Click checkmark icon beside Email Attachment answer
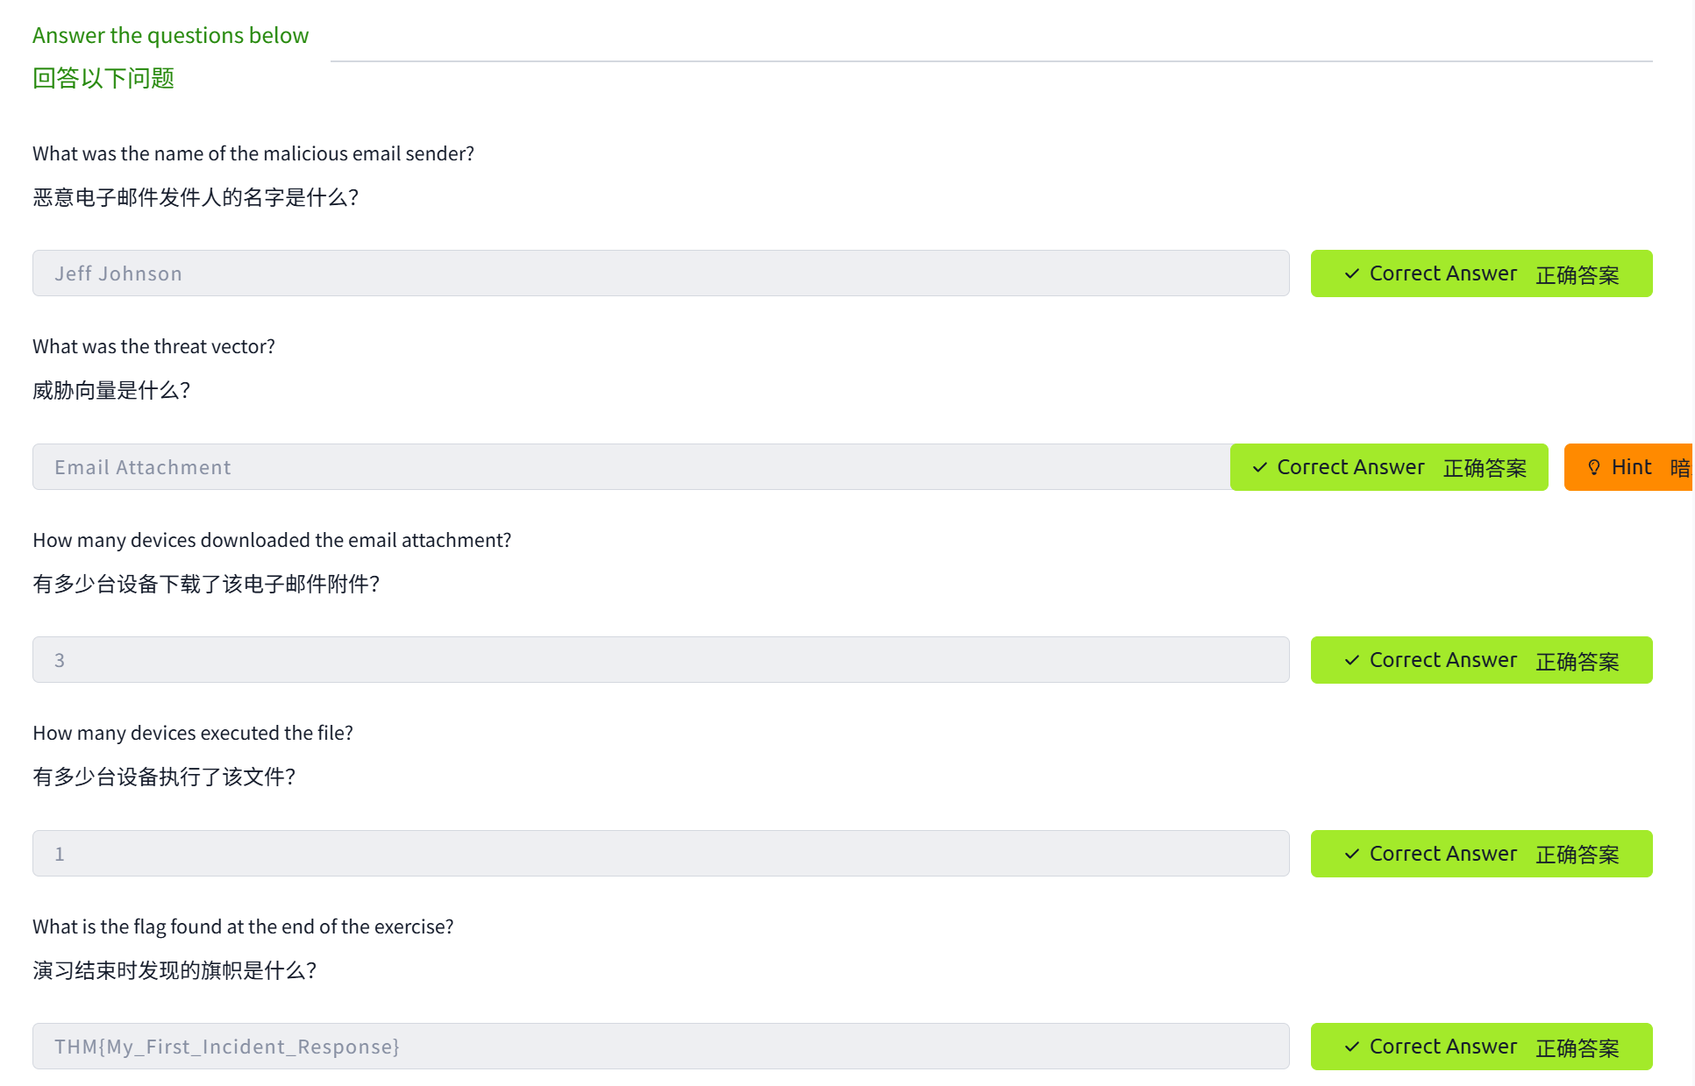The image size is (1695, 1086). 1260,468
